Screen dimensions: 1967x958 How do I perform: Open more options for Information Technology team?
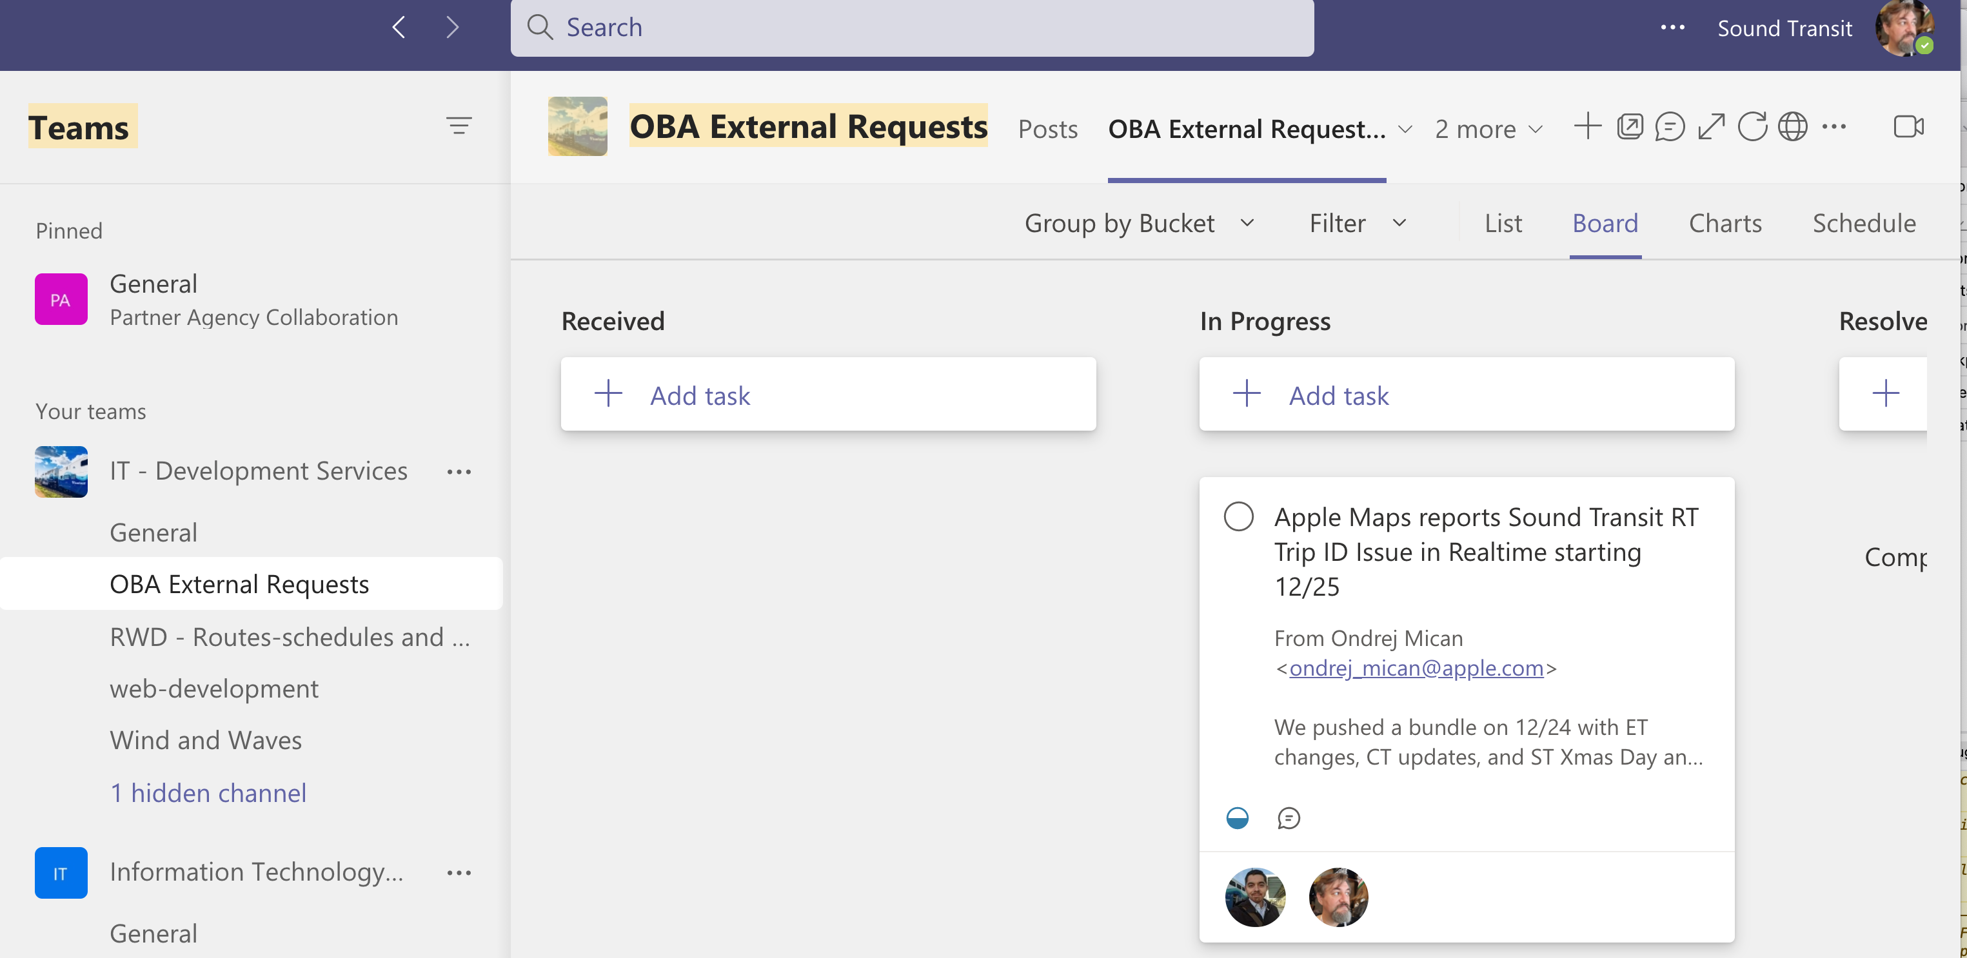(x=459, y=872)
